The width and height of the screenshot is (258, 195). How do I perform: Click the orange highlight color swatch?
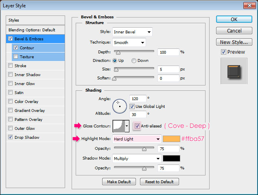point(171,139)
